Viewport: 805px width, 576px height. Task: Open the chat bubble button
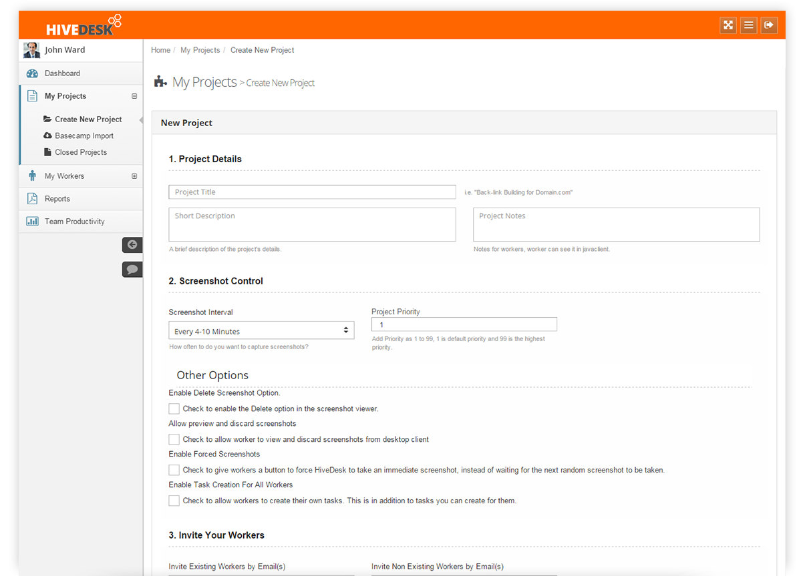click(132, 270)
